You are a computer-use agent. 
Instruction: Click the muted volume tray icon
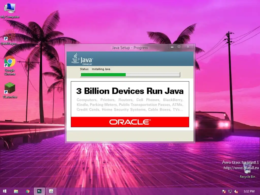(x=236, y=191)
